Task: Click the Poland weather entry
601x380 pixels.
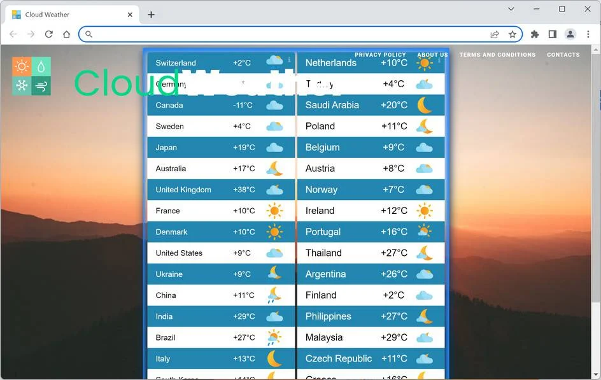Action: (x=371, y=126)
